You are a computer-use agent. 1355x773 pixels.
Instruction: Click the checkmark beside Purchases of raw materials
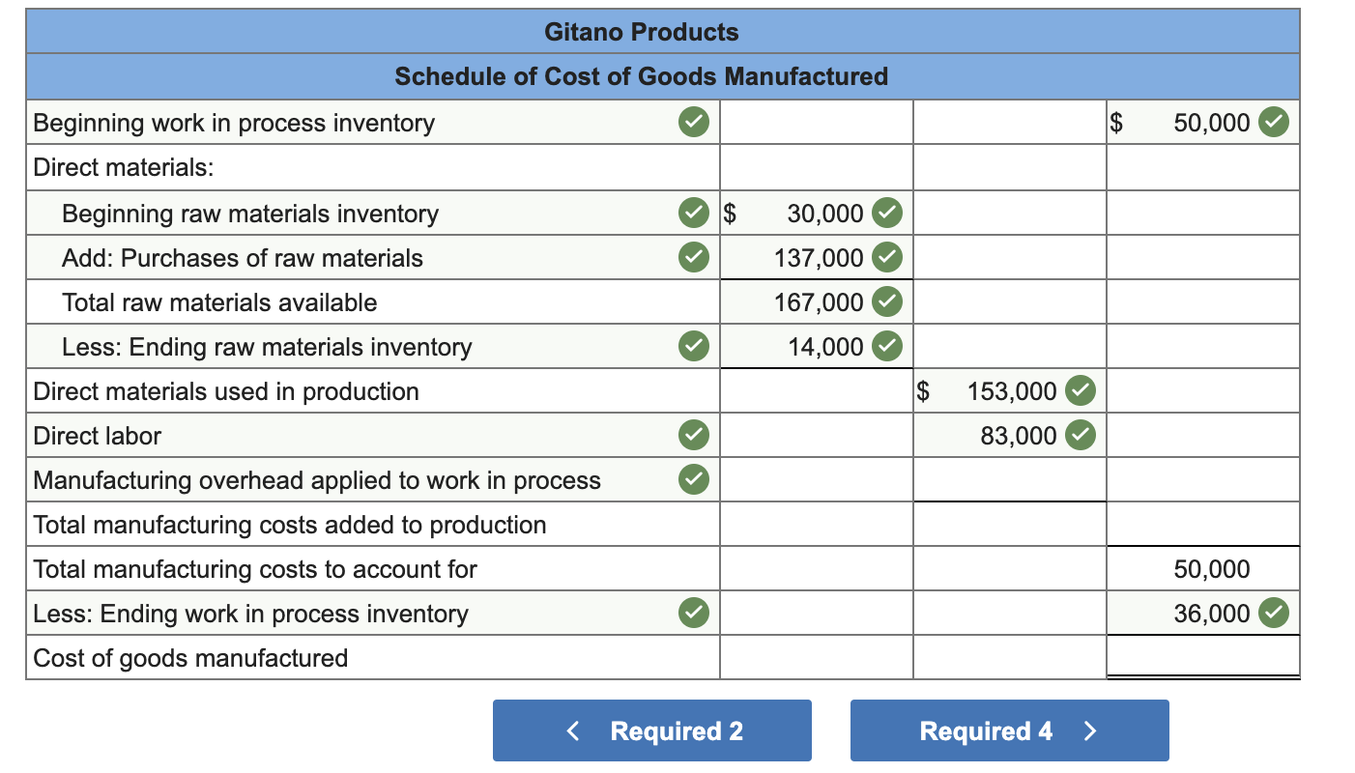point(692,257)
